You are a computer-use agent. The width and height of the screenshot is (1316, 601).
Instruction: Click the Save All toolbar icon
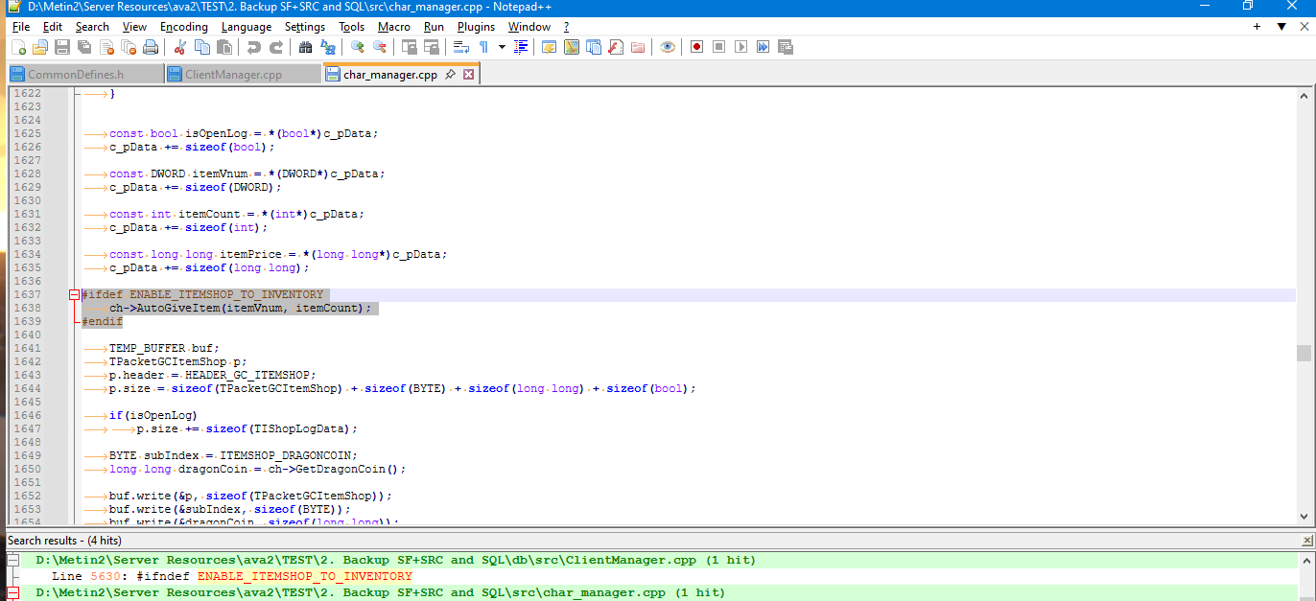coord(84,47)
